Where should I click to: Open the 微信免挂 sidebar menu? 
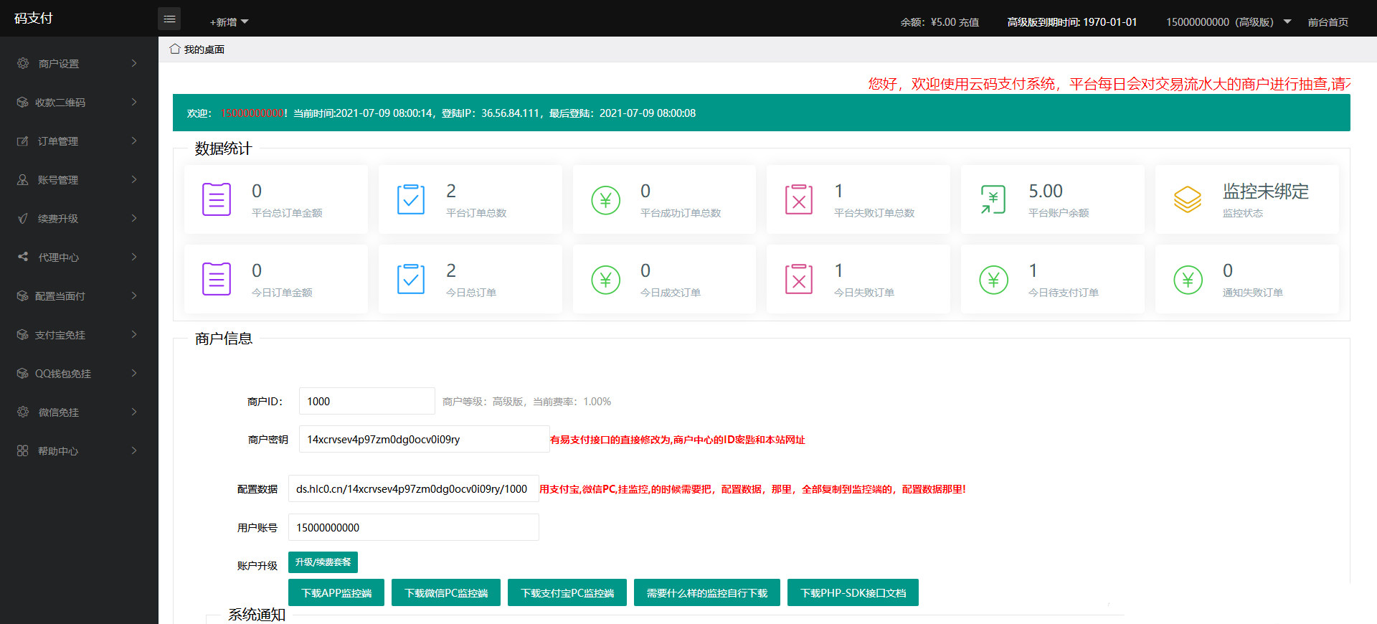click(x=79, y=412)
